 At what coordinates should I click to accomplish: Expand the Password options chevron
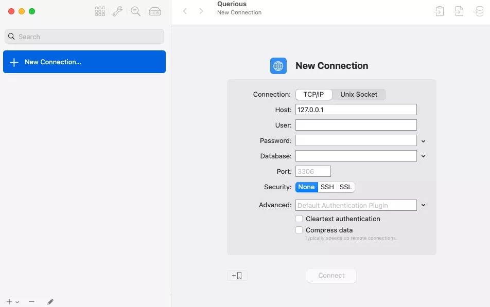(423, 141)
